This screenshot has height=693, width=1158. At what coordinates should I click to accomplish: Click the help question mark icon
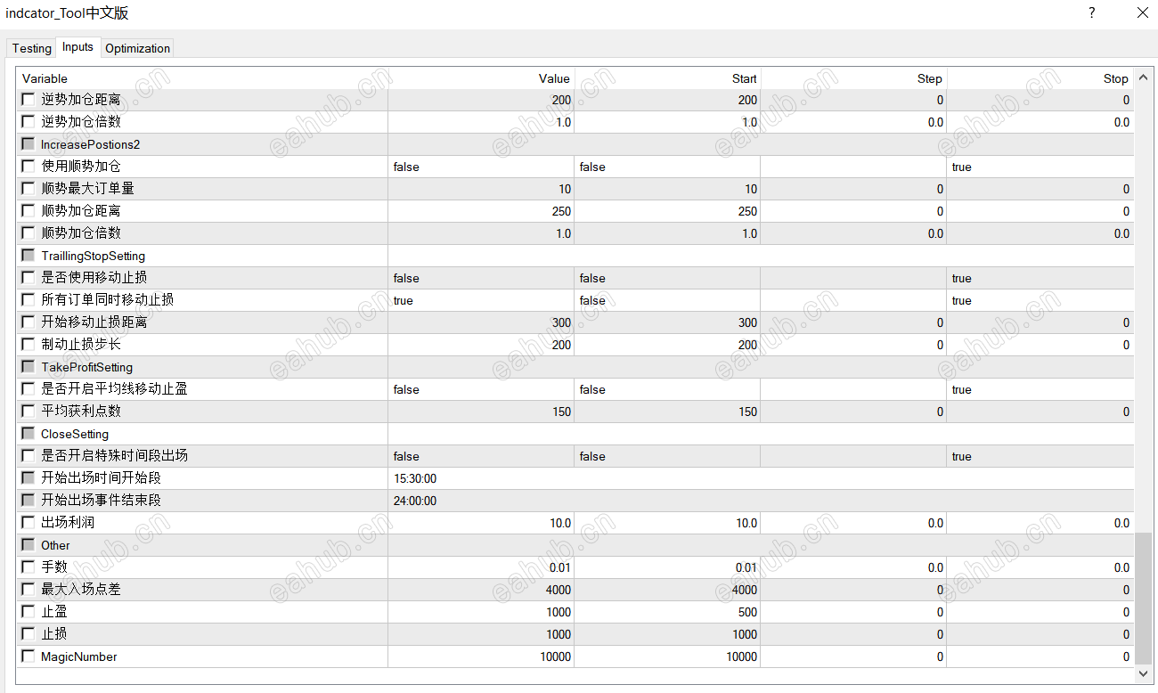(x=1091, y=12)
